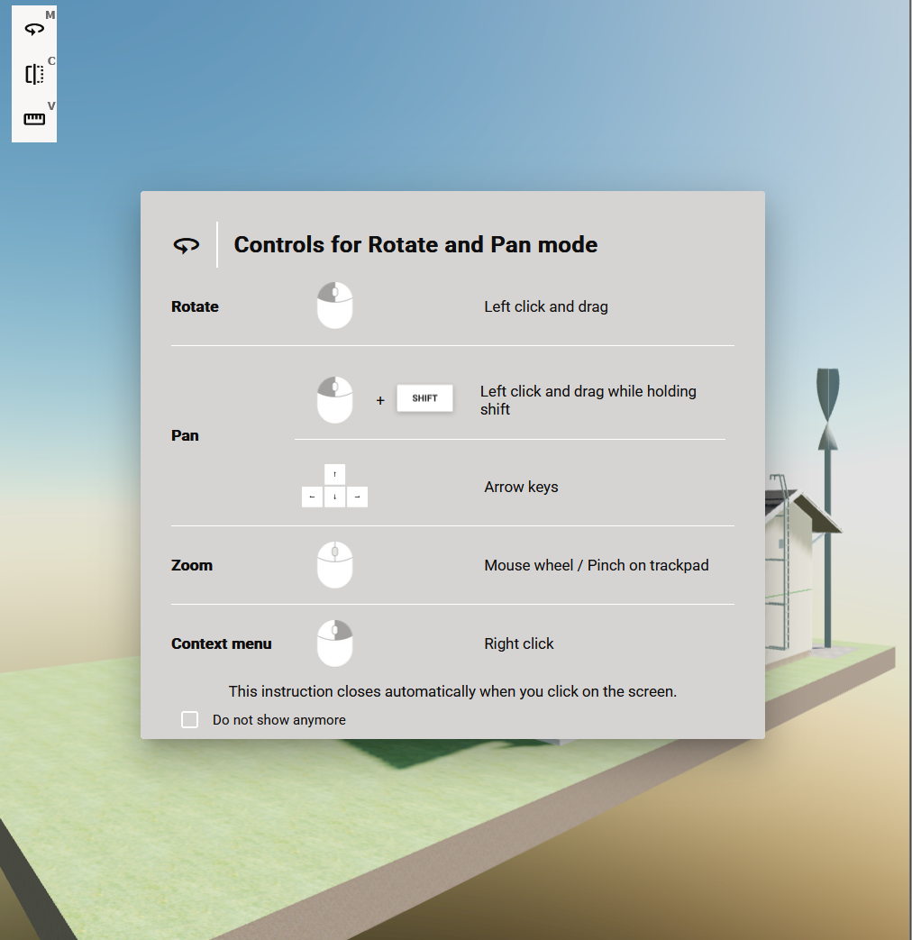This screenshot has width=912, height=940.
Task: Click the SHIFT key graphic
Action: (424, 398)
